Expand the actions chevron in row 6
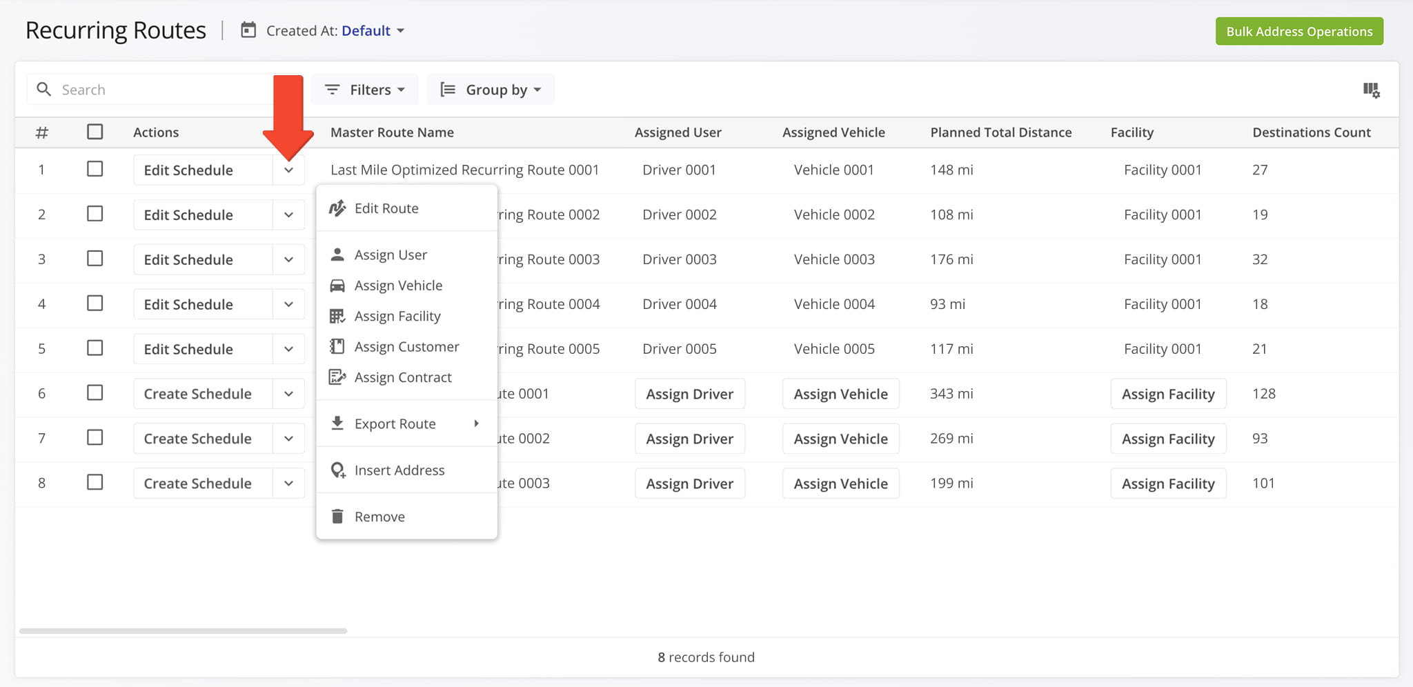The height and width of the screenshot is (687, 1413). point(288,394)
